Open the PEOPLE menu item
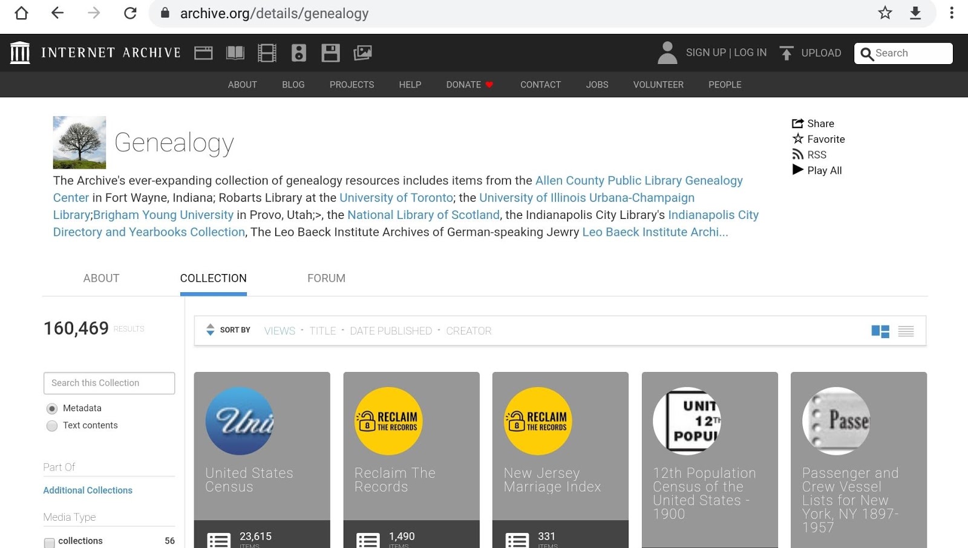This screenshot has width=968, height=548. coord(725,85)
